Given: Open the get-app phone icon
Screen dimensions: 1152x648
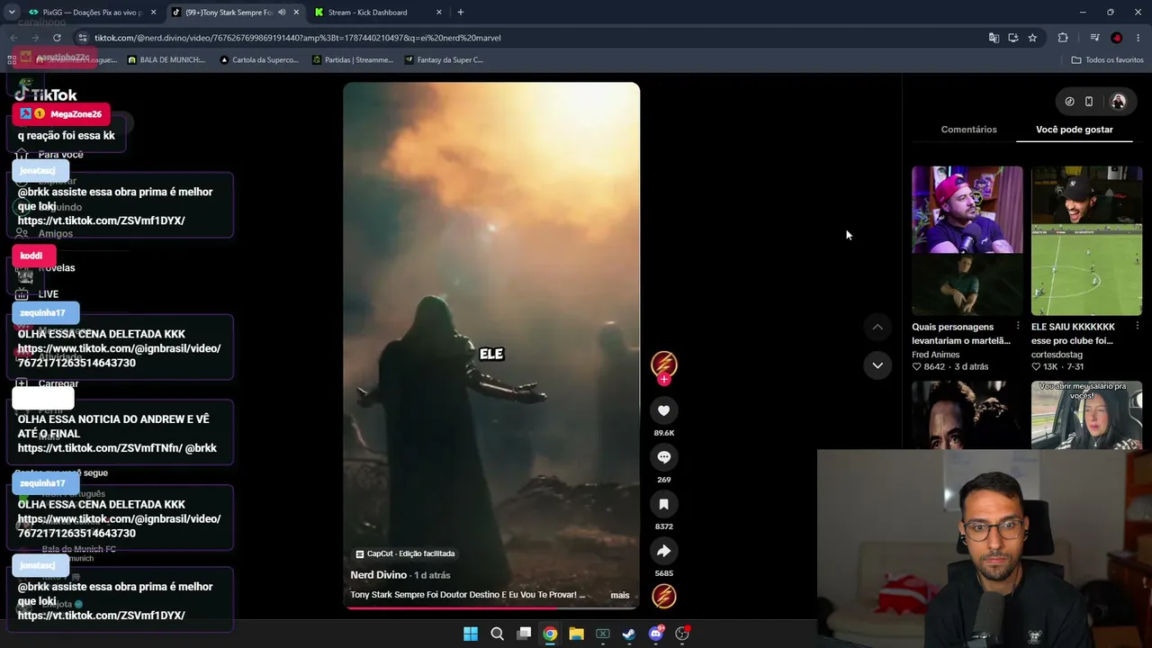Looking at the screenshot, I should (1089, 102).
